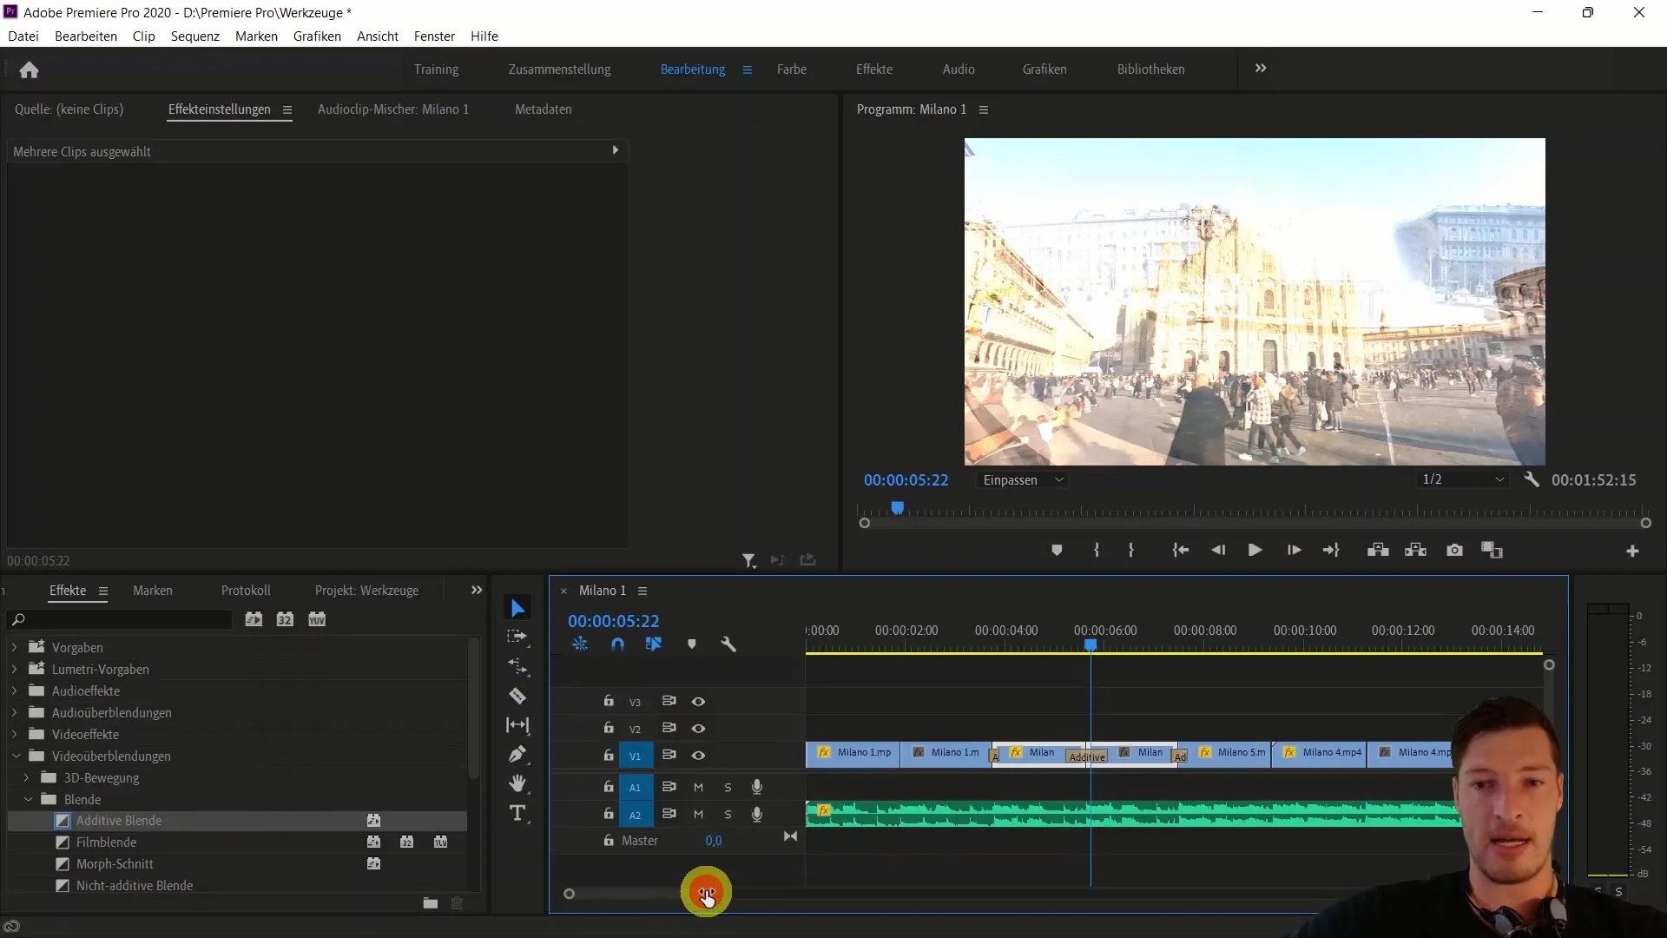Screen dimensions: 1667x938
Task: Go to In point
Action: [1180, 550]
